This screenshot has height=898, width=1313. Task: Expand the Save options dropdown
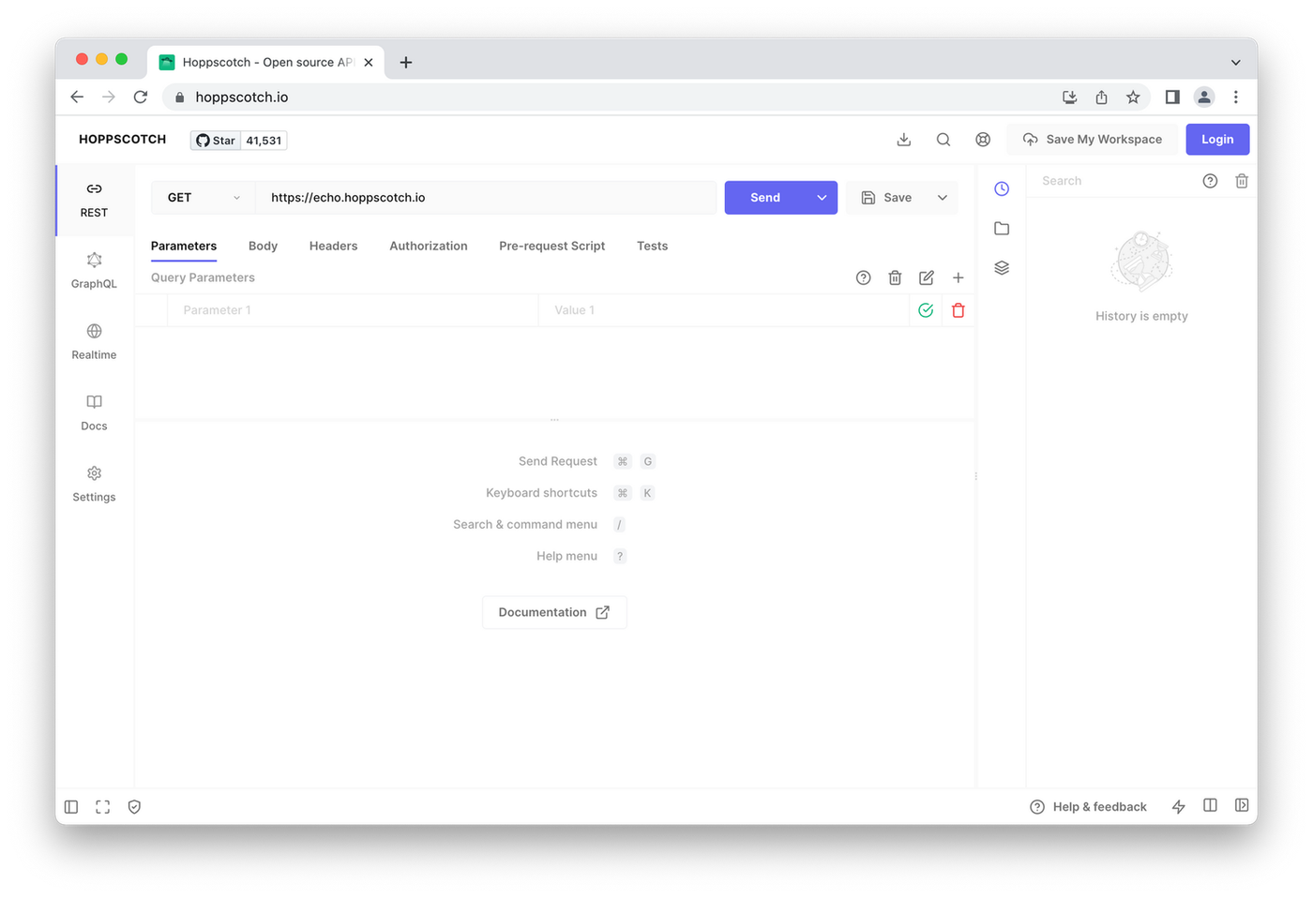(x=942, y=197)
